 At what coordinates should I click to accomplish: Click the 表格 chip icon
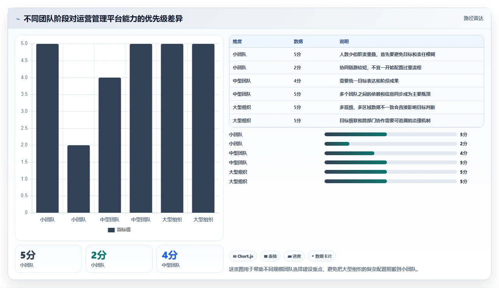click(x=266, y=256)
